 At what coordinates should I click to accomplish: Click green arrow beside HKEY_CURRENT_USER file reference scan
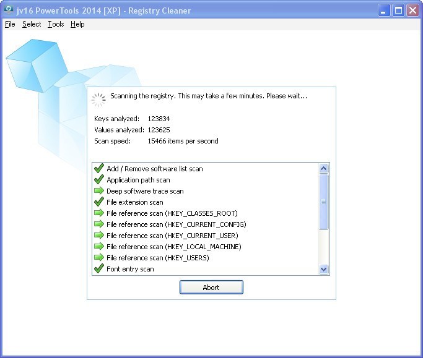99,235
